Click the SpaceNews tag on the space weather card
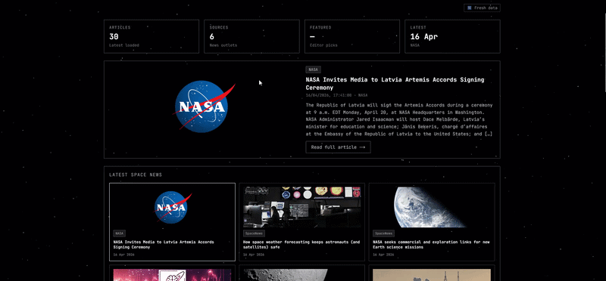The width and height of the screenshot is (606, 281). tap(254, 233)
